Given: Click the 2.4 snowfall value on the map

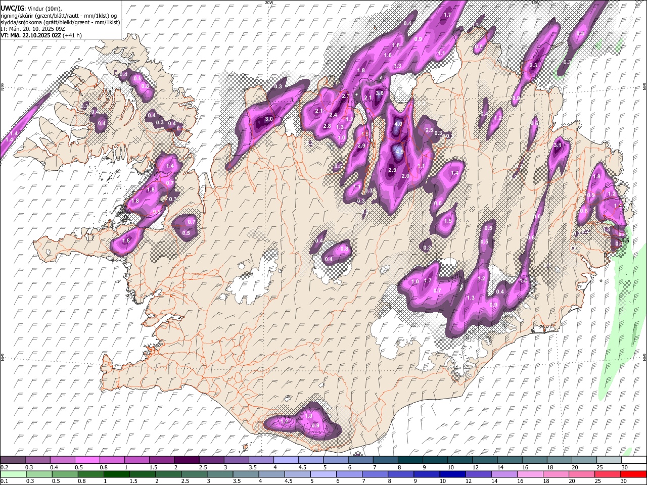Looking at the screenshot, I should coord(333,115).
